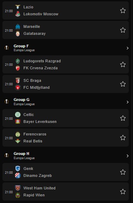
Task: Favorite the Ferencvaros vs Real Betis match
Action: tap(123, 138)
